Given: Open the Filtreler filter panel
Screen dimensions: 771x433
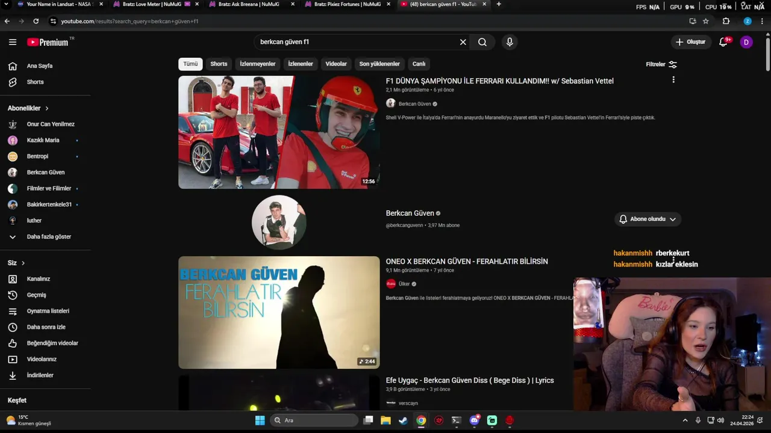Looking at the screenshot, I should point(661,64).
